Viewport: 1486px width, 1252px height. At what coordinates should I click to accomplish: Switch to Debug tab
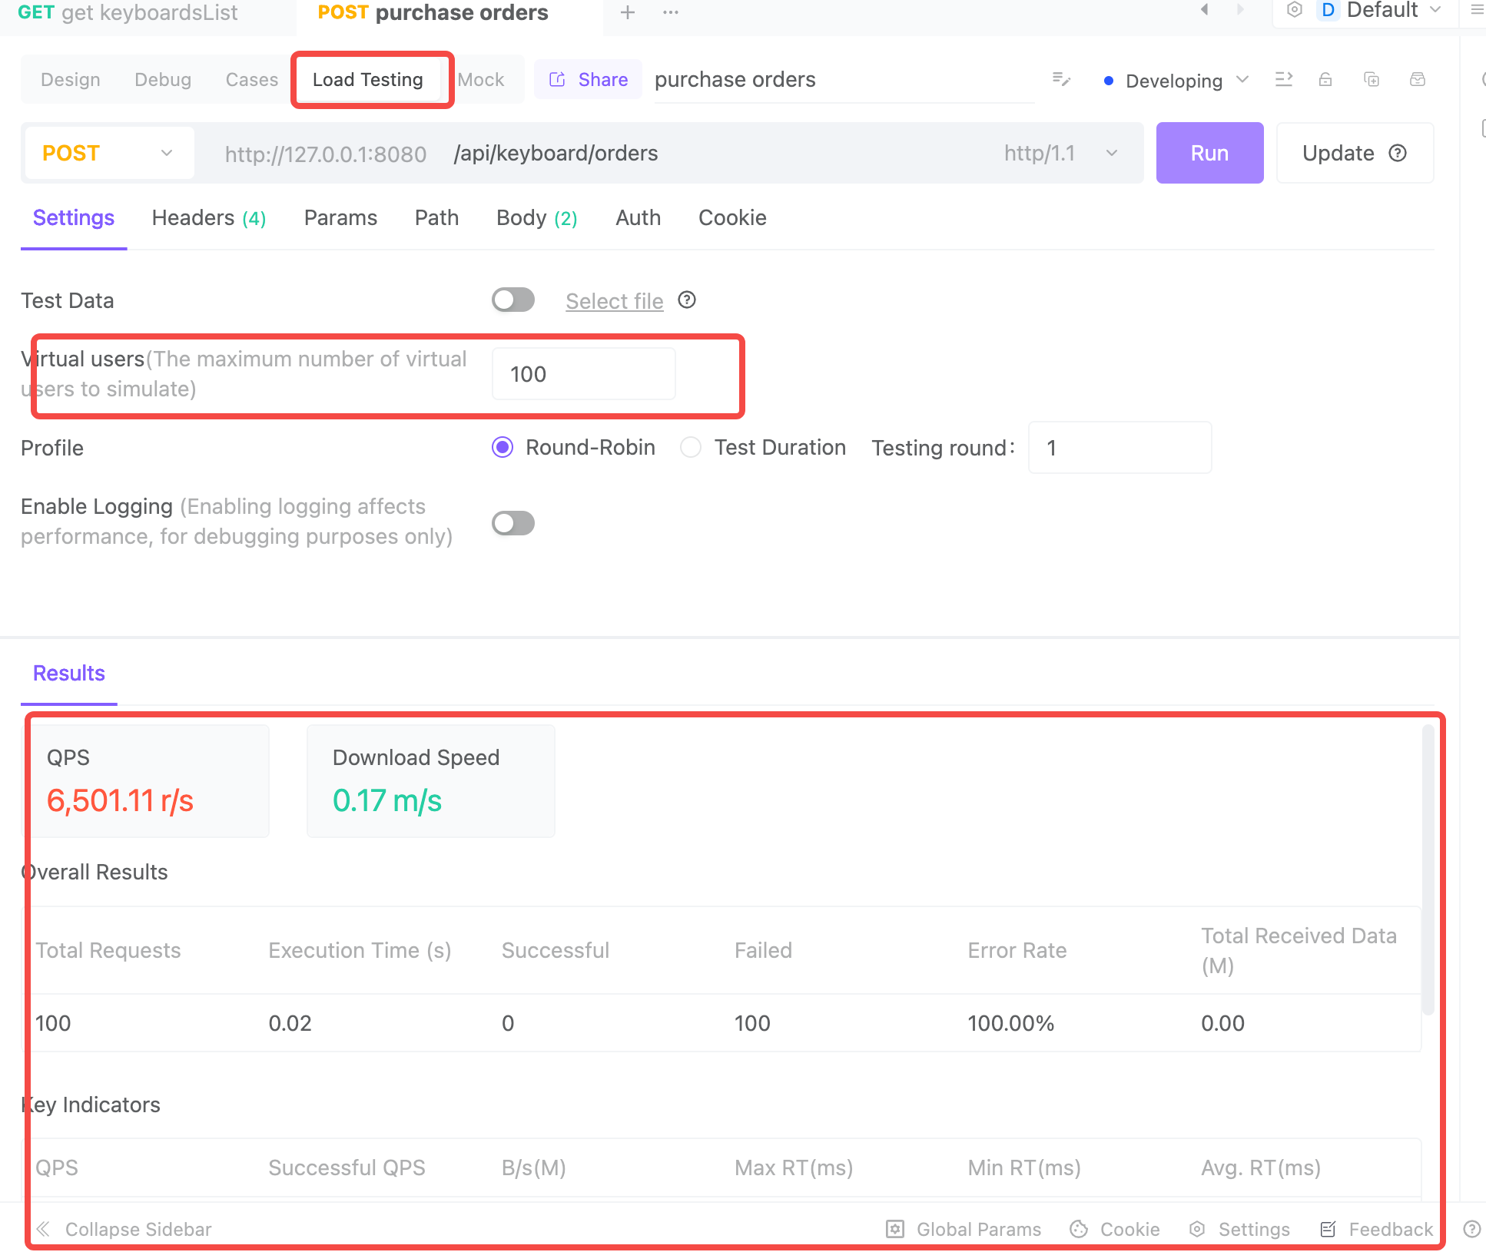coord(163,80)
